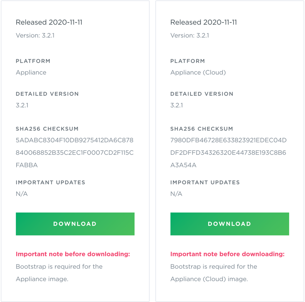Screen dimensions: 305x302
Task: Click the pink 'Important note before downloading' in Cloud card
Action: click(x=227, y=254)
